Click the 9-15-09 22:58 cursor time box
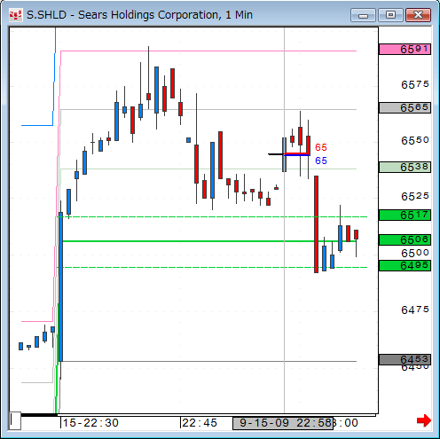This screenshot has height=439, width=440. point(283,423)
